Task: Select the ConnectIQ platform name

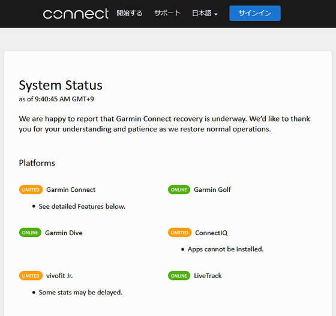Action: click(211, 233)
